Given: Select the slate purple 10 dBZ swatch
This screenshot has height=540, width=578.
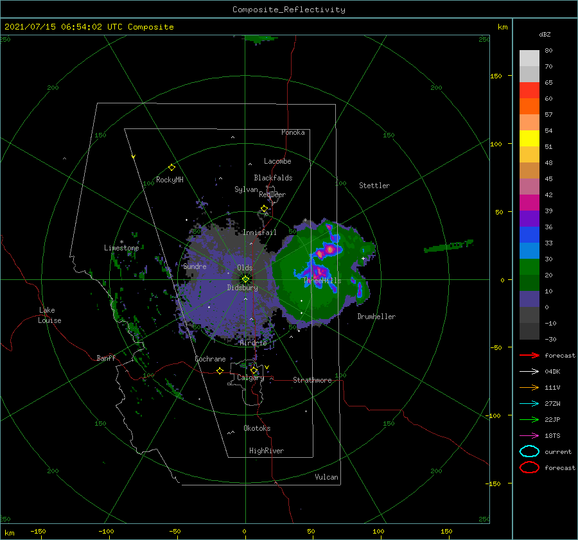Looking at the screenshot, I should 529,299.
